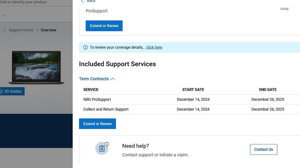The image size is (300, 168).
Task: Click the small info badge on clipboard icon
Action: pyautogui.click(x=107, y=144)
